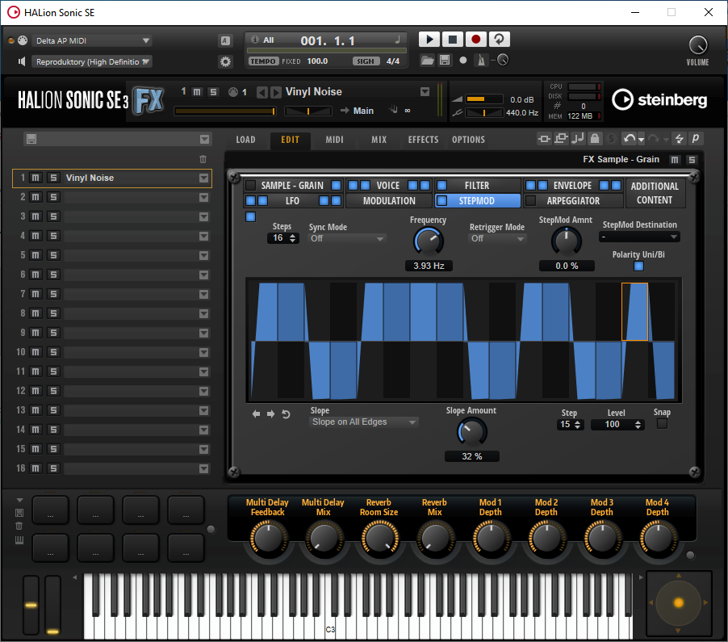
Task: Switch to the OPTIONS tab
Action: pyautogui.click(x=468, y=140)
